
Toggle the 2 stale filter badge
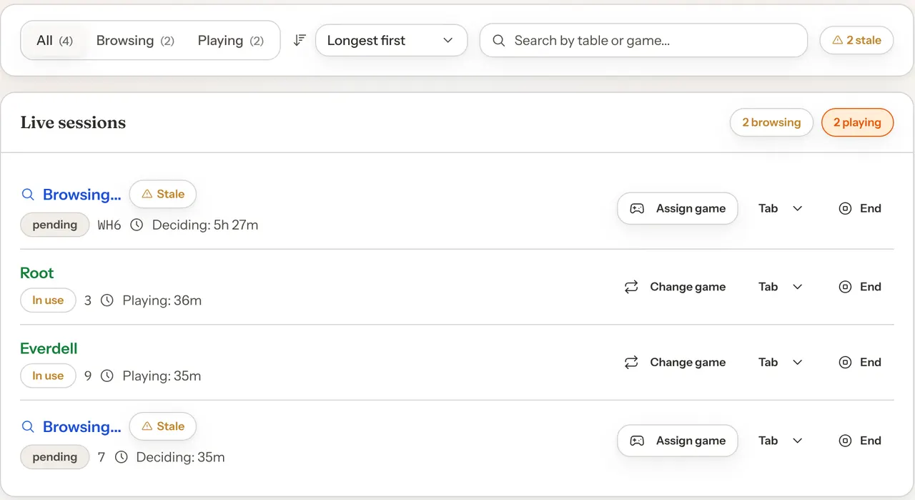[x=856, y=41]
